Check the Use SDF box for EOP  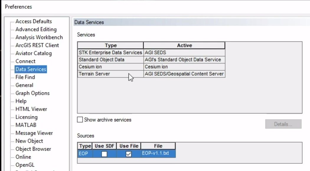104,153
